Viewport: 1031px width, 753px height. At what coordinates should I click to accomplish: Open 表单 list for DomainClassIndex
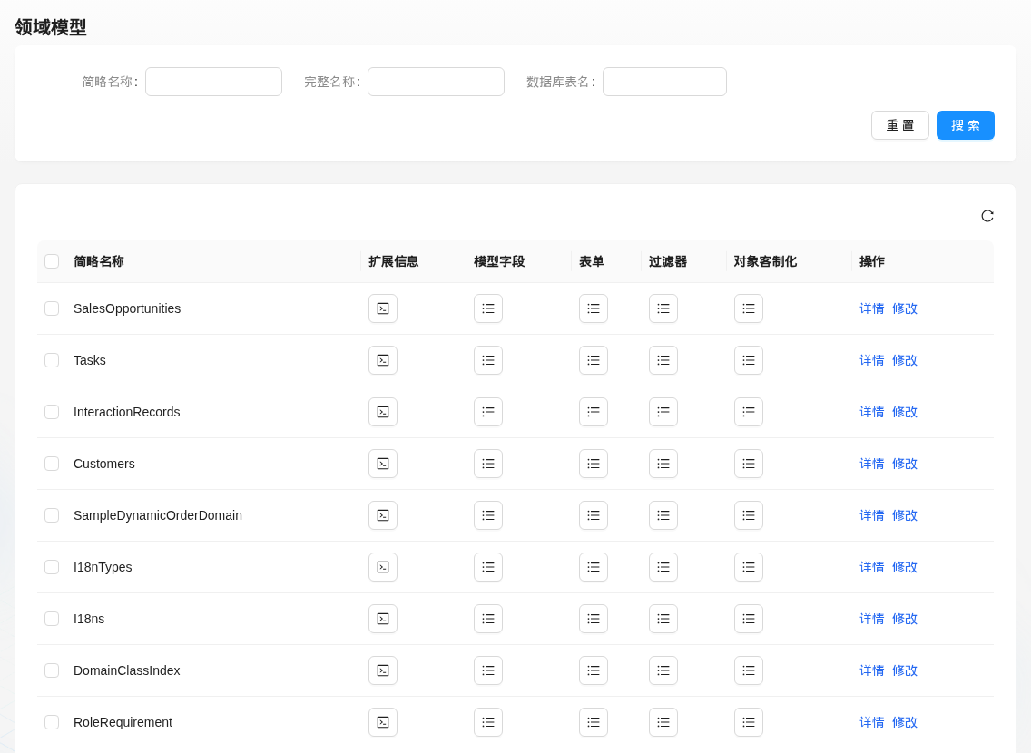[x=593, y=670]
